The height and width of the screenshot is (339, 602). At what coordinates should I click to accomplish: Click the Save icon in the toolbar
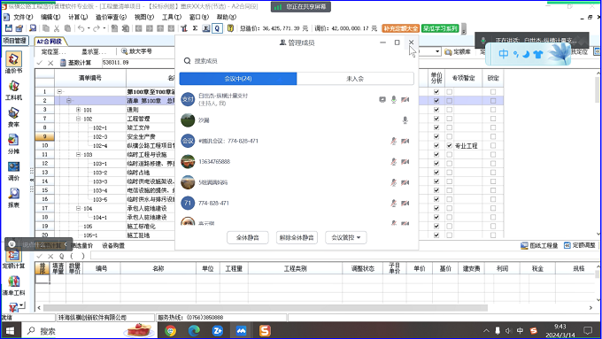[x=9, y=28]
